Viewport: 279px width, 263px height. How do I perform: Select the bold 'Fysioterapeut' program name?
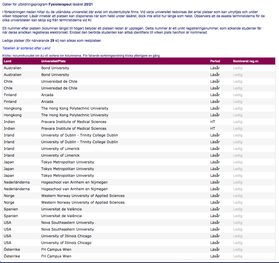coord(60,4)
